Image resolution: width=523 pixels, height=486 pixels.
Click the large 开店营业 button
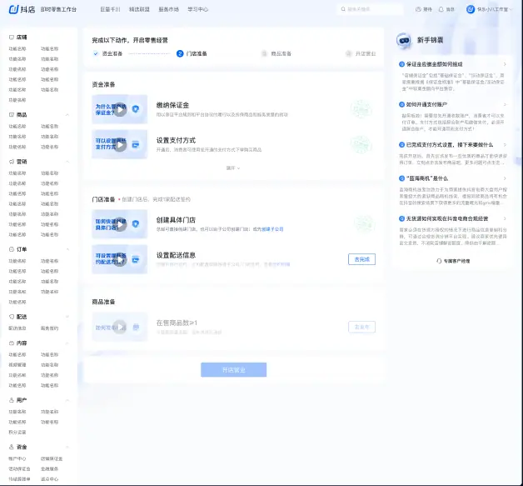[x=233, y=370]
